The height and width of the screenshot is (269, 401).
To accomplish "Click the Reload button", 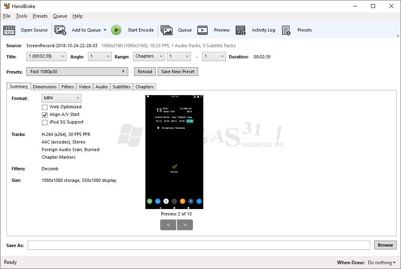I will [145, 72].
